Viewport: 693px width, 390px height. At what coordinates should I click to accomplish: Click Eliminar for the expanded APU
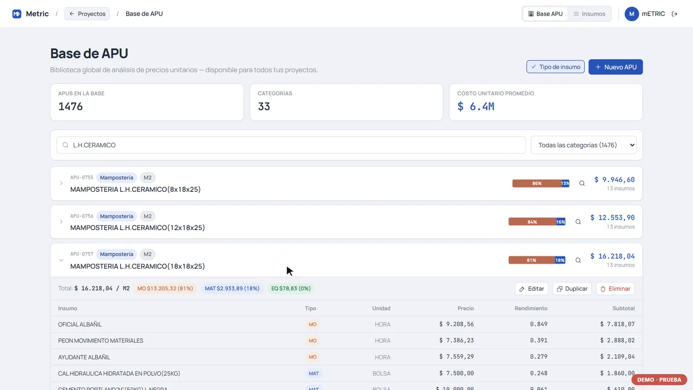pyautogui.click(x=615, y=289)
